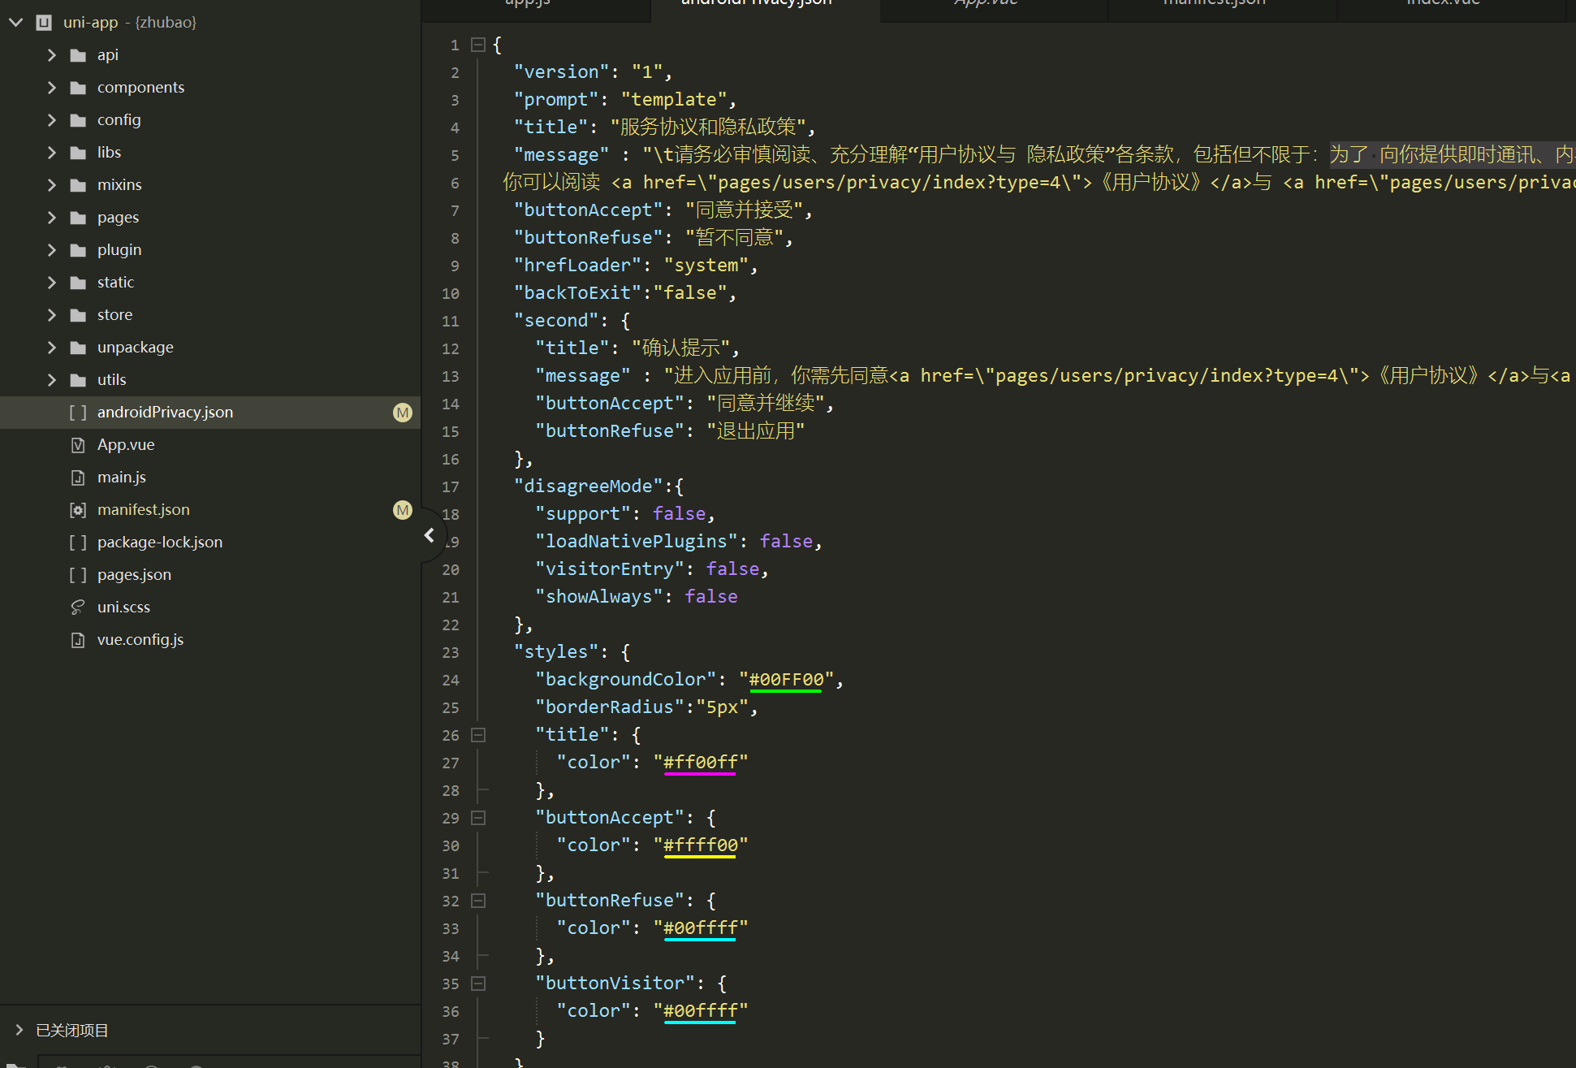
Task: Click the #ff00ff title color value
Action: tap(700, 763)
